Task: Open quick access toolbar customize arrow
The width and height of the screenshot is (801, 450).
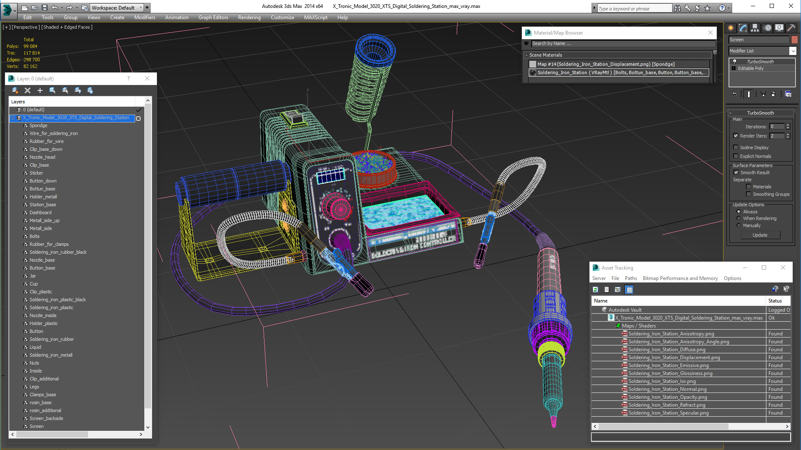Action: click(147, 7)
